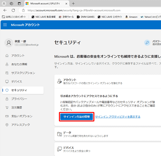The height and width of the screenshot is (156, 161).
Task: Open あなたの情報 in the sidebar
Action: 23,64
